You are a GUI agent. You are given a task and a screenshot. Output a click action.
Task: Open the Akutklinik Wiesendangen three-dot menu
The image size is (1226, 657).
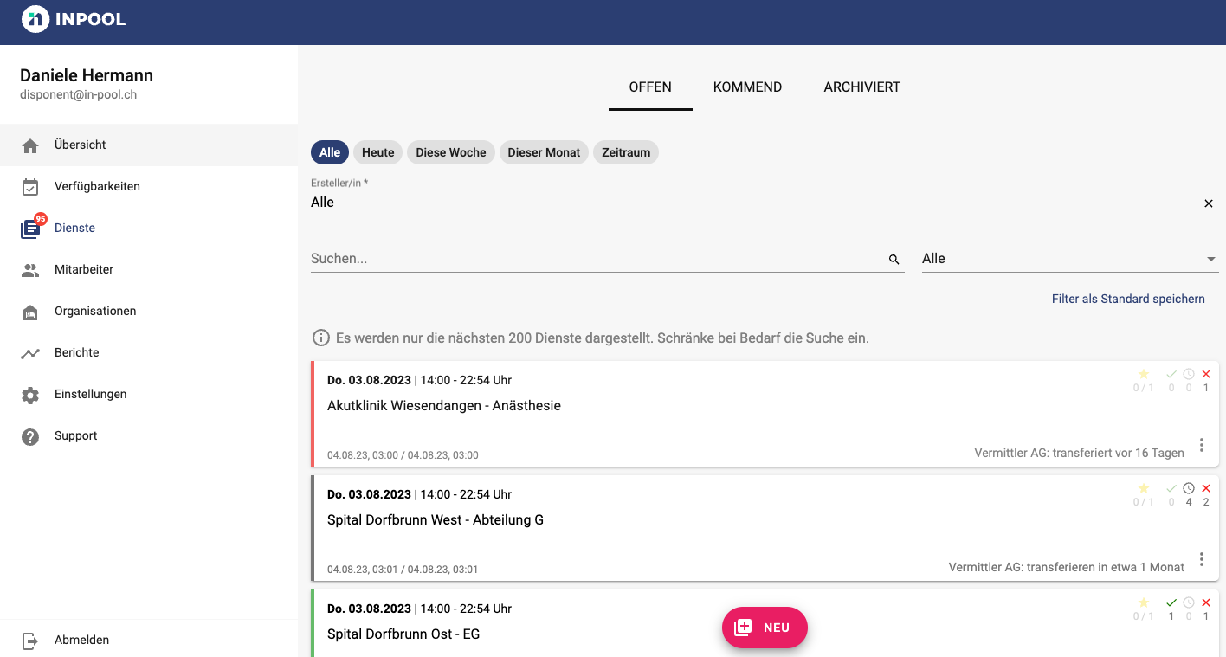[x=1202, y=445]
